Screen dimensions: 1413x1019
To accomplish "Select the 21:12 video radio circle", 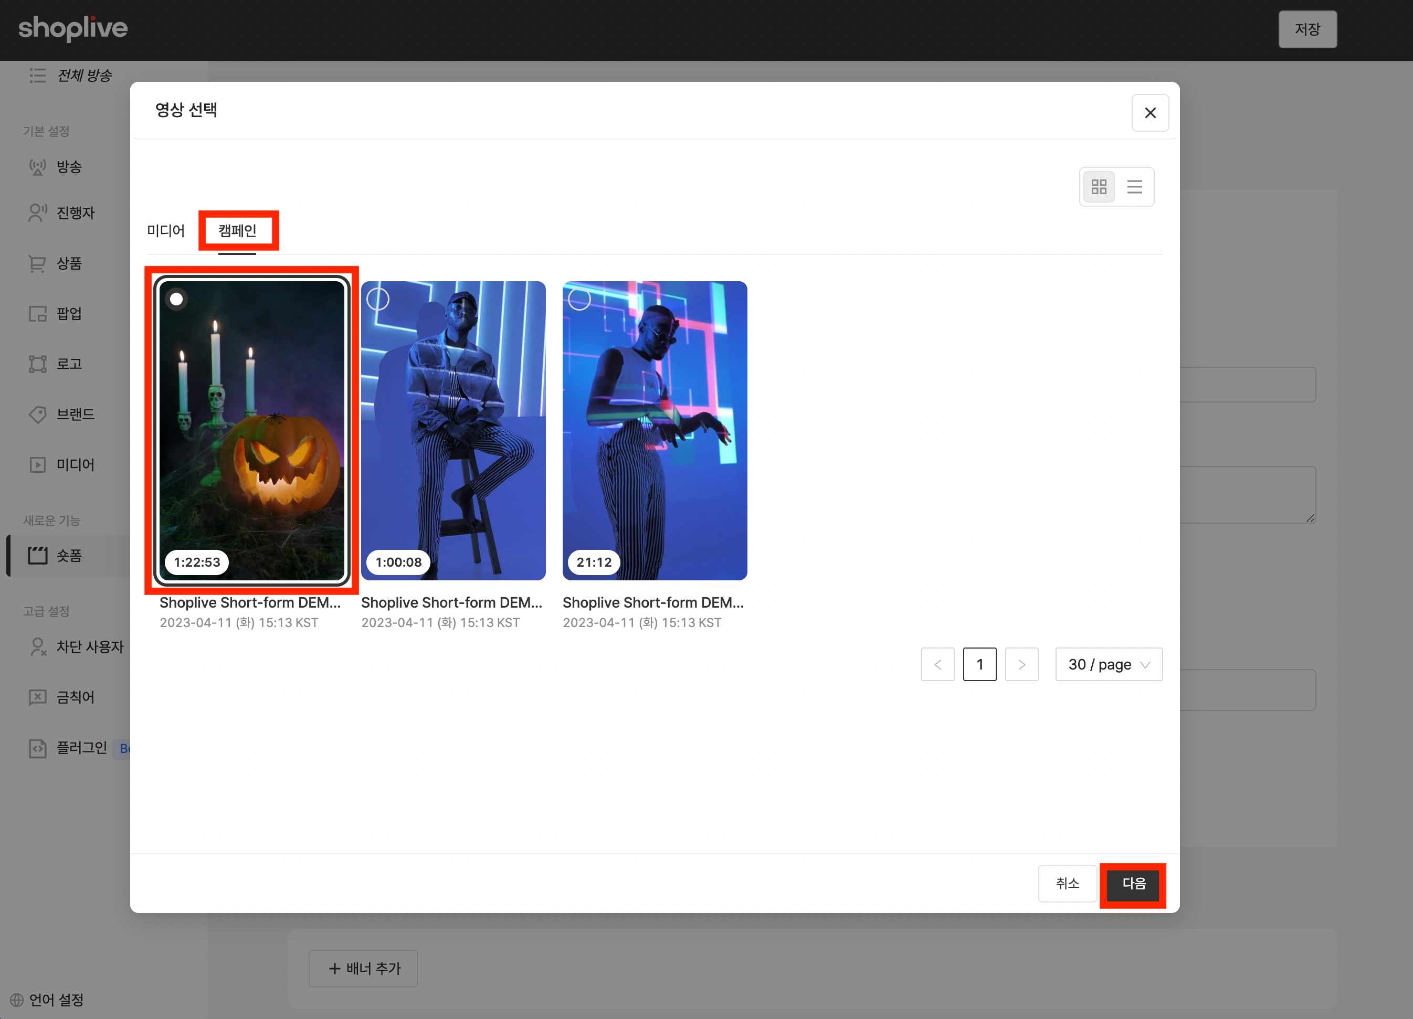I will (x=579, y=300).
